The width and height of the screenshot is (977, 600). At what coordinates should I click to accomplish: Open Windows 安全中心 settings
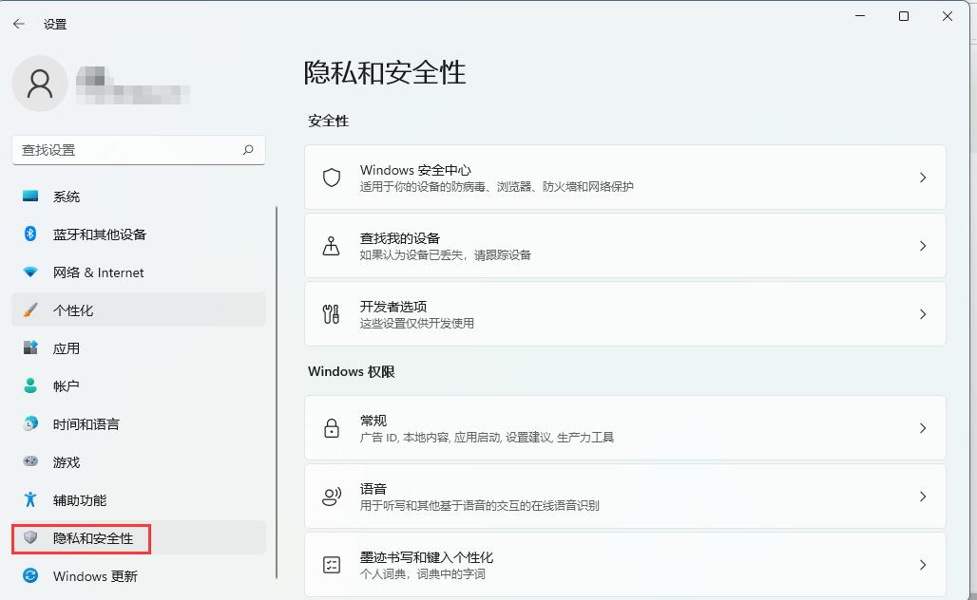[625, 178]
